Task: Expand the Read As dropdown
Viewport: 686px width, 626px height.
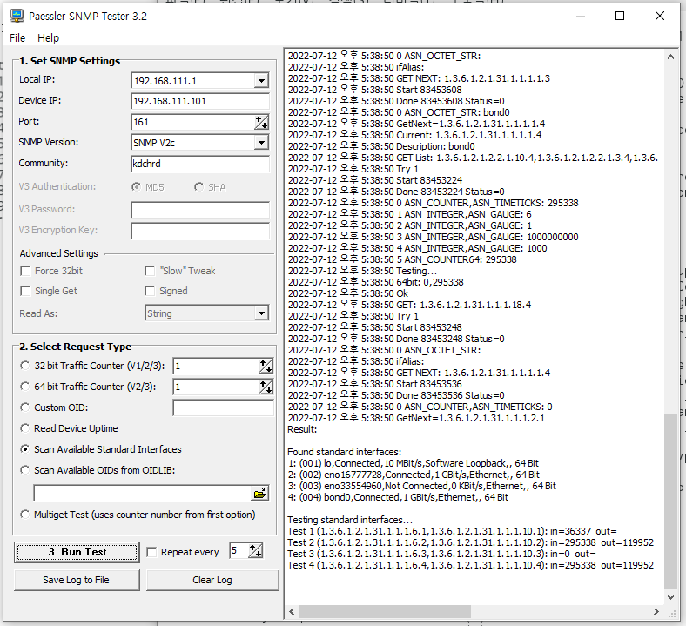Action: [261, 313]
